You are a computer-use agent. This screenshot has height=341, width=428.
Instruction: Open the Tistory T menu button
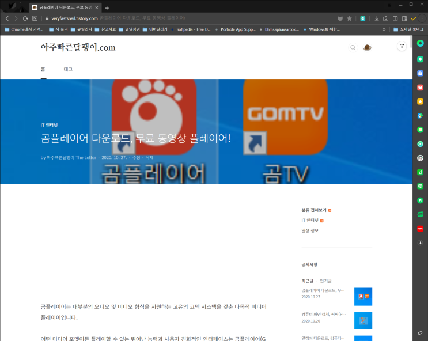tap(402, 47)
